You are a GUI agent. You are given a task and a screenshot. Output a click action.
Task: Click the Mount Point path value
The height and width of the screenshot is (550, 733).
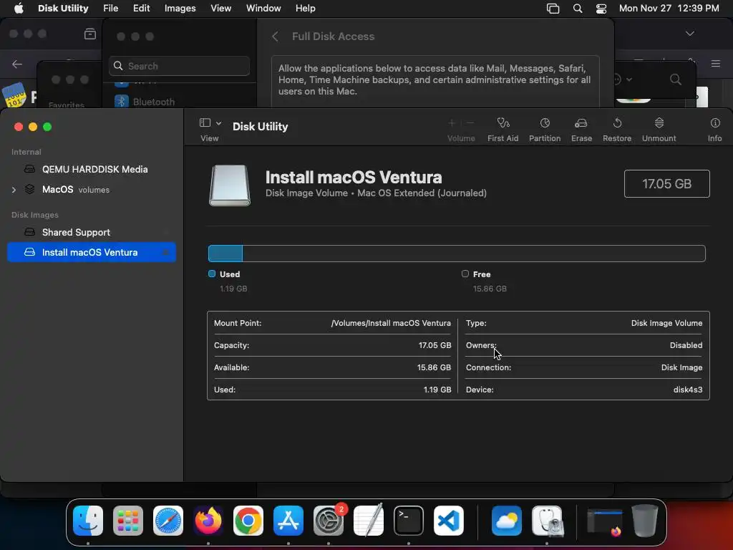[391, 323]
